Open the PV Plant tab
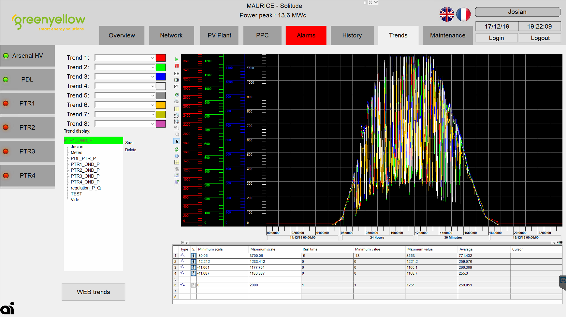The height and width of the screenshot is (317, 566). tap(219, 35)
